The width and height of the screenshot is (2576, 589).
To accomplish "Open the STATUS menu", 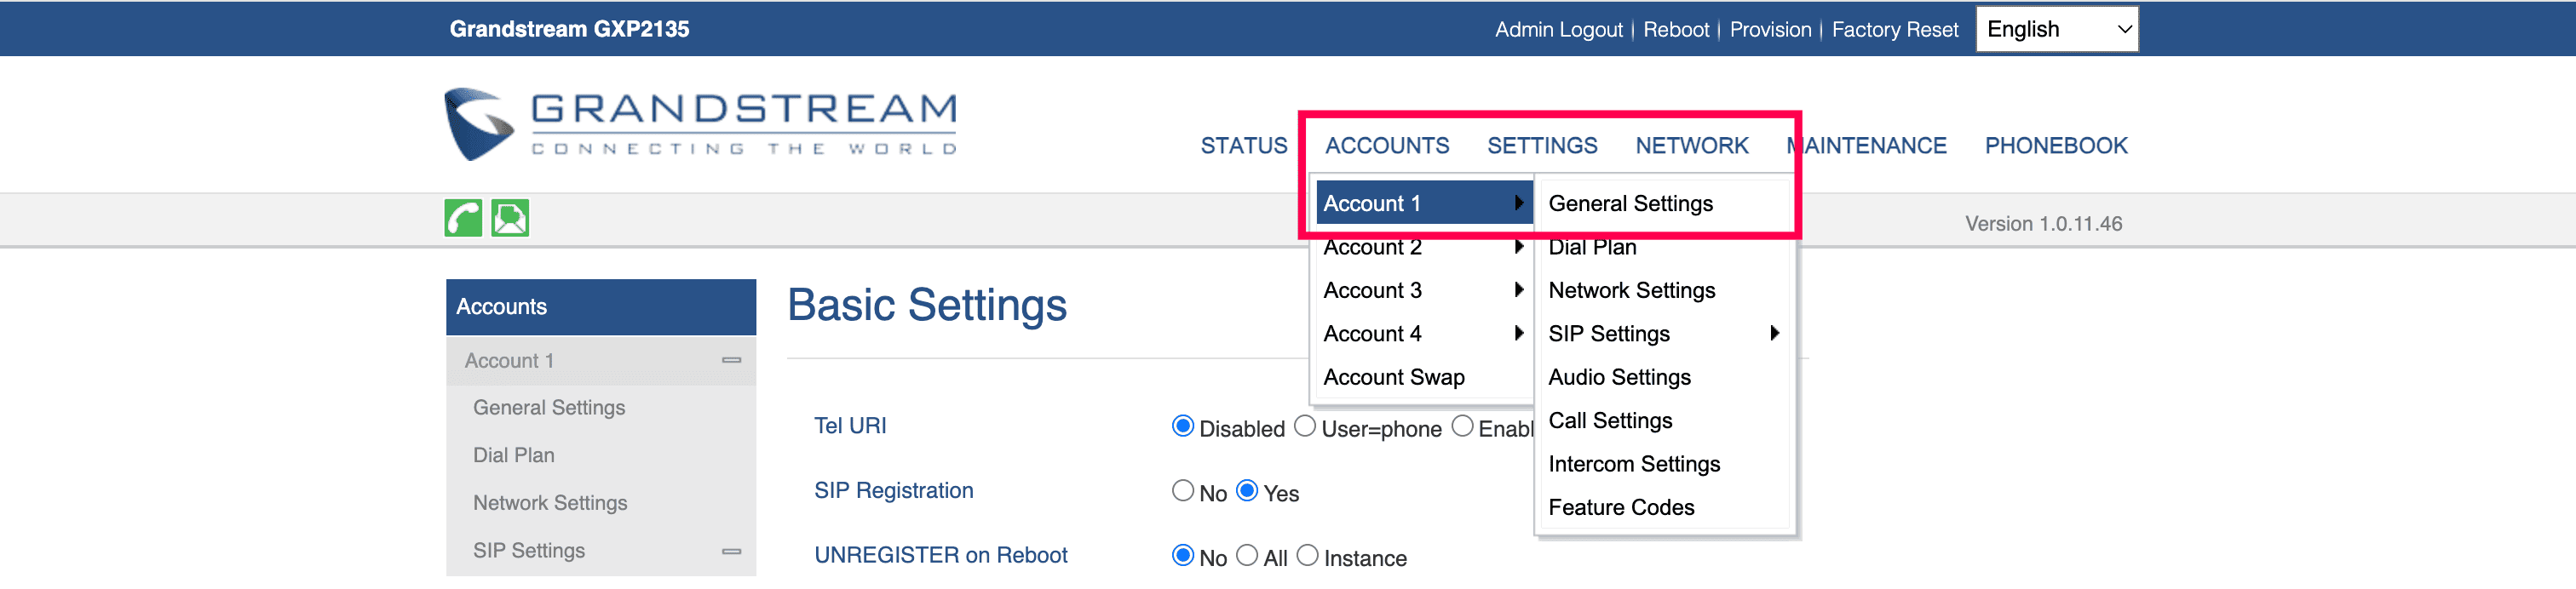I will coord(1243,146).
